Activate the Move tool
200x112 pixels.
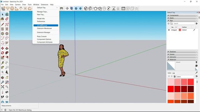pyautogui.click(x=2, y=48)
